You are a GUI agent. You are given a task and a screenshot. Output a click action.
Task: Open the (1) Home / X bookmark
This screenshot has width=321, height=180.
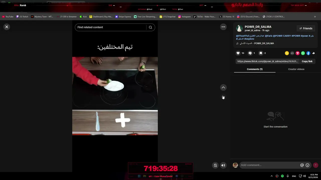click(x=227, y=17)
